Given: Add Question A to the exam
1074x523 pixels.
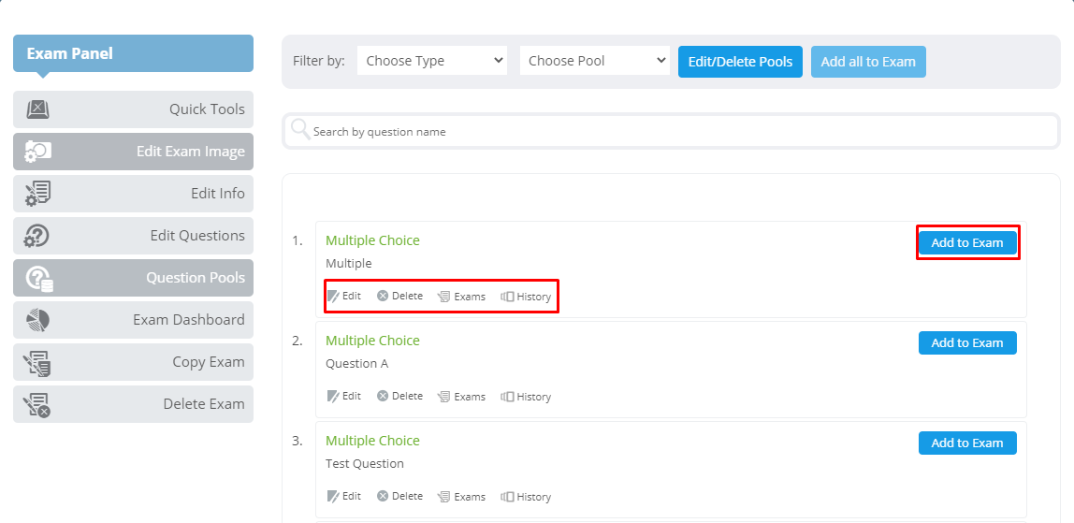Looking at the screenshot, I should 967,343.
